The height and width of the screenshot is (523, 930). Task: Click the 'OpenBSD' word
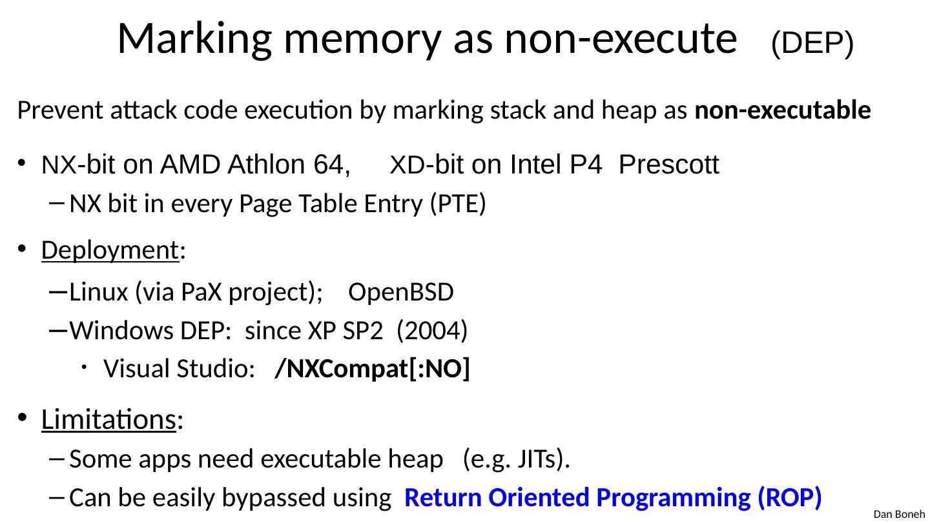point(401,293)
